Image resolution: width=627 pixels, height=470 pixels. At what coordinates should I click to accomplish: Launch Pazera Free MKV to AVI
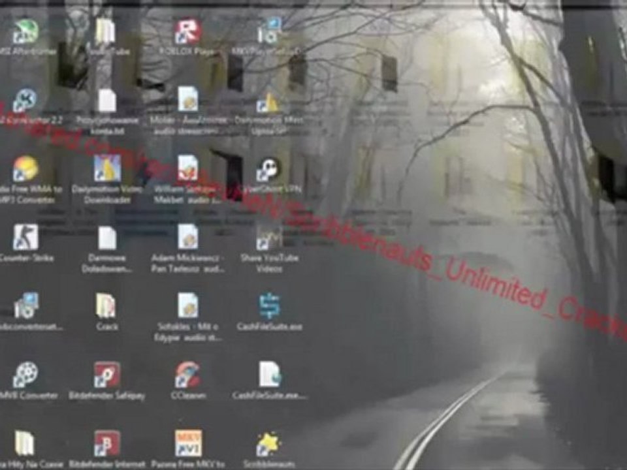[188, 444]
